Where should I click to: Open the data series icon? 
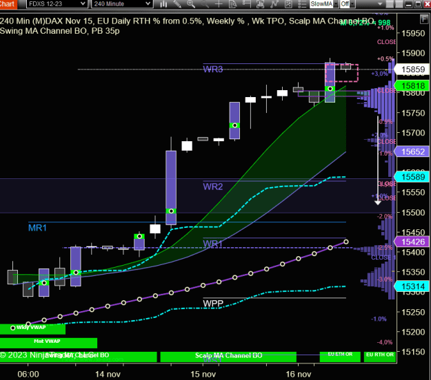click(x=260, y=4)
